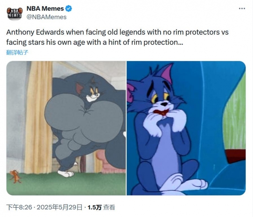253x217 pixels.
Task: Open the three-dot more options menu
Action: click(x=242, y=8)
